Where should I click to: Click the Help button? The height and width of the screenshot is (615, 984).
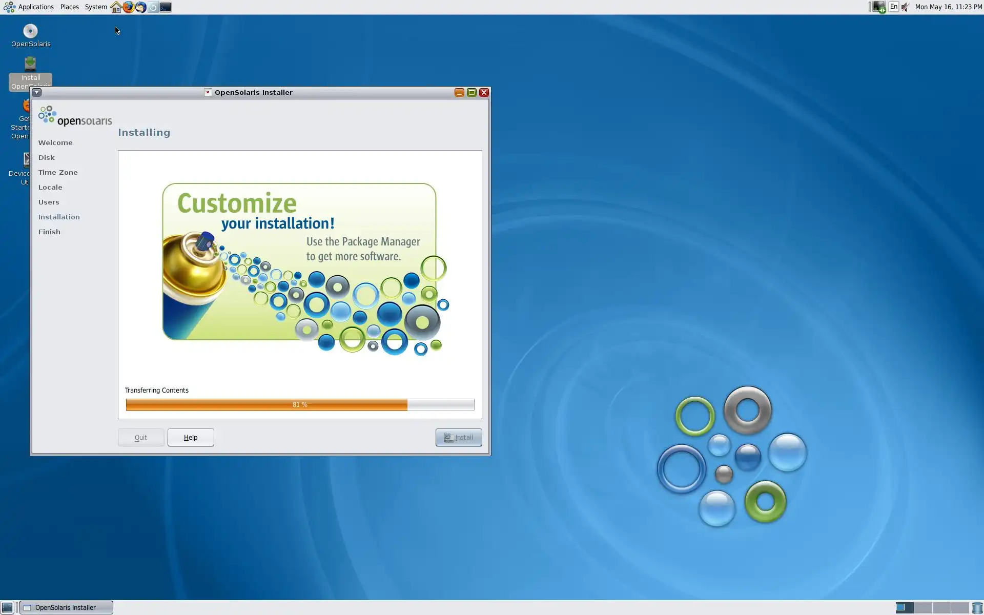(x=191, y=437)
